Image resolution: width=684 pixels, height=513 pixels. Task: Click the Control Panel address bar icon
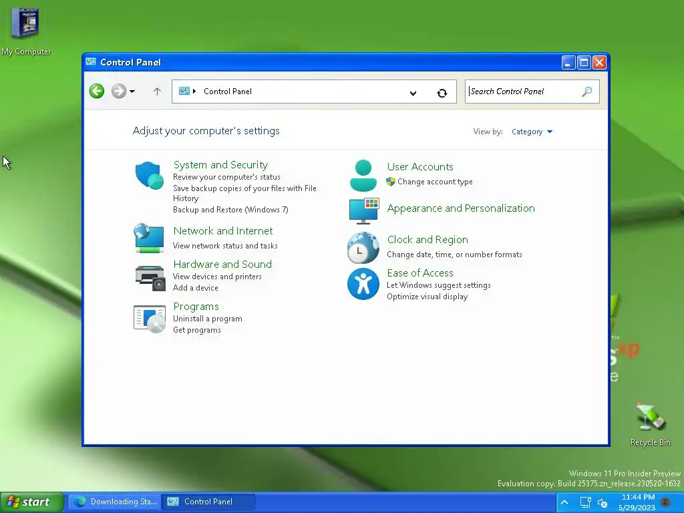point(184,91)
